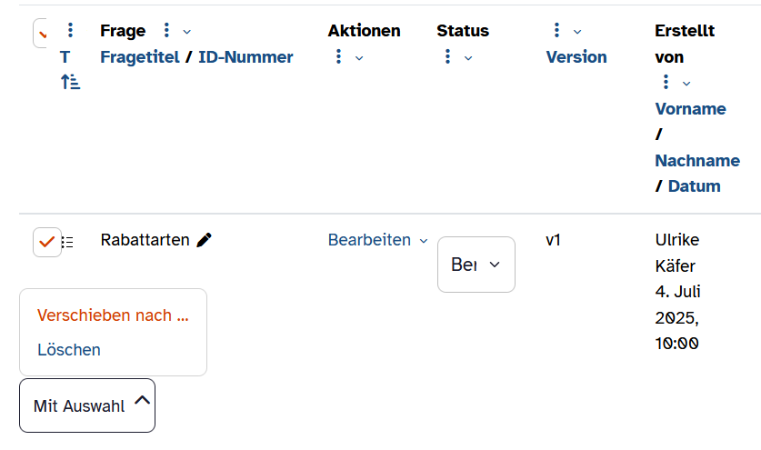Sort by ID-Nummer link
The image size is (761, 450).
[245, 56]
